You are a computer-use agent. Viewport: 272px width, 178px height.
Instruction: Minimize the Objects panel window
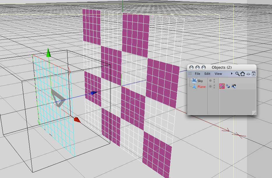(x=198, y=67)
